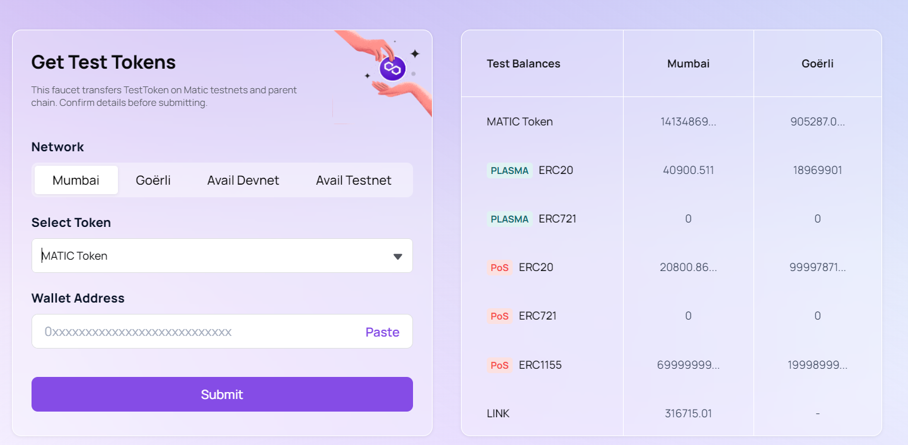Click the Paste link in the wallet field

click(x=382, y=332)
